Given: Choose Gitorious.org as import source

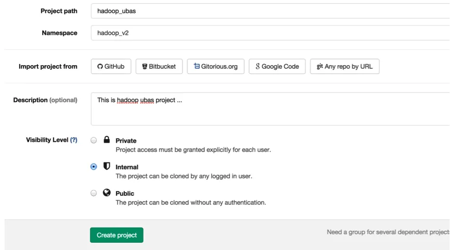Looking at the screenshot, I should pos(215,66).
